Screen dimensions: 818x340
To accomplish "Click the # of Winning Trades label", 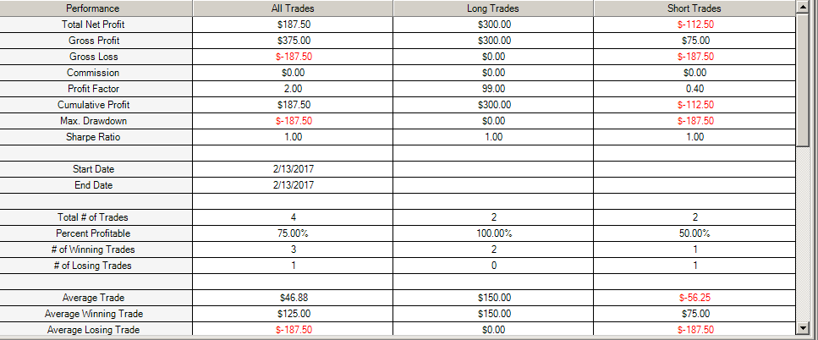I will 93,250.
